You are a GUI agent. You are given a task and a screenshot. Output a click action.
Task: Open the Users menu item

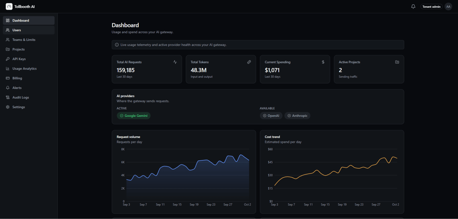pyautogui.click(x=29, y=30)
